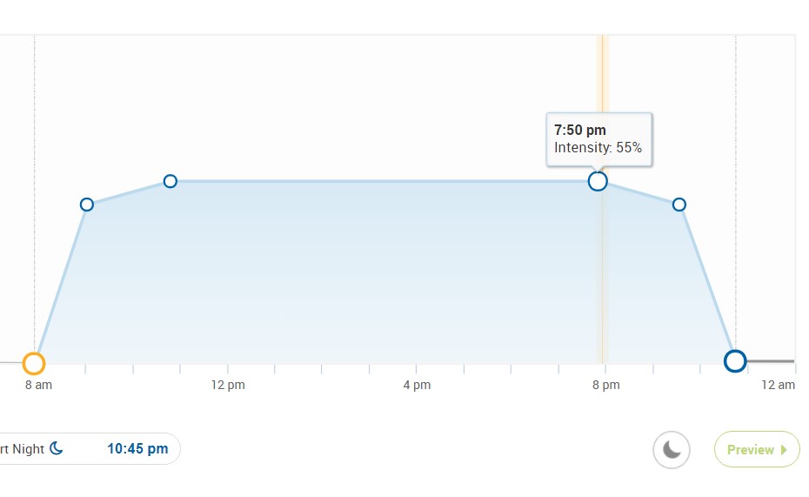Click the 8 pm axis label
This screenshot has width=809, height=497.
tap(605, 385)
